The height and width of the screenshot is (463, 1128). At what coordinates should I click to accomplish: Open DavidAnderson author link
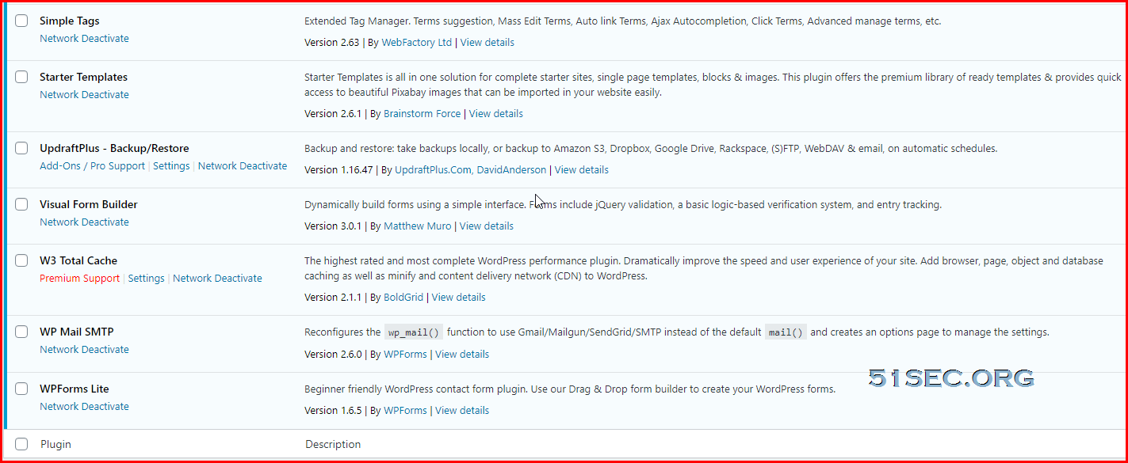(x=511, y=169)
